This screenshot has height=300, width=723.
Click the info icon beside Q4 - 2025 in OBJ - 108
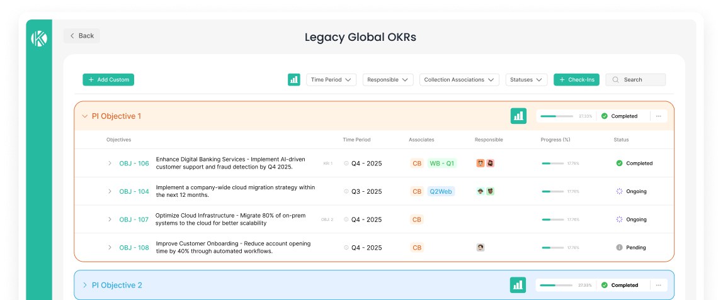click(x=346, y=248)
